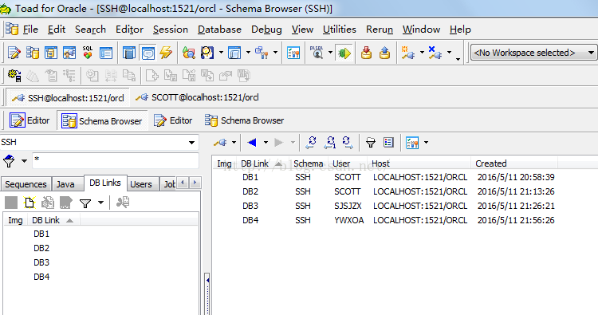Click the right tab scroll arrow

coord(195,183)
